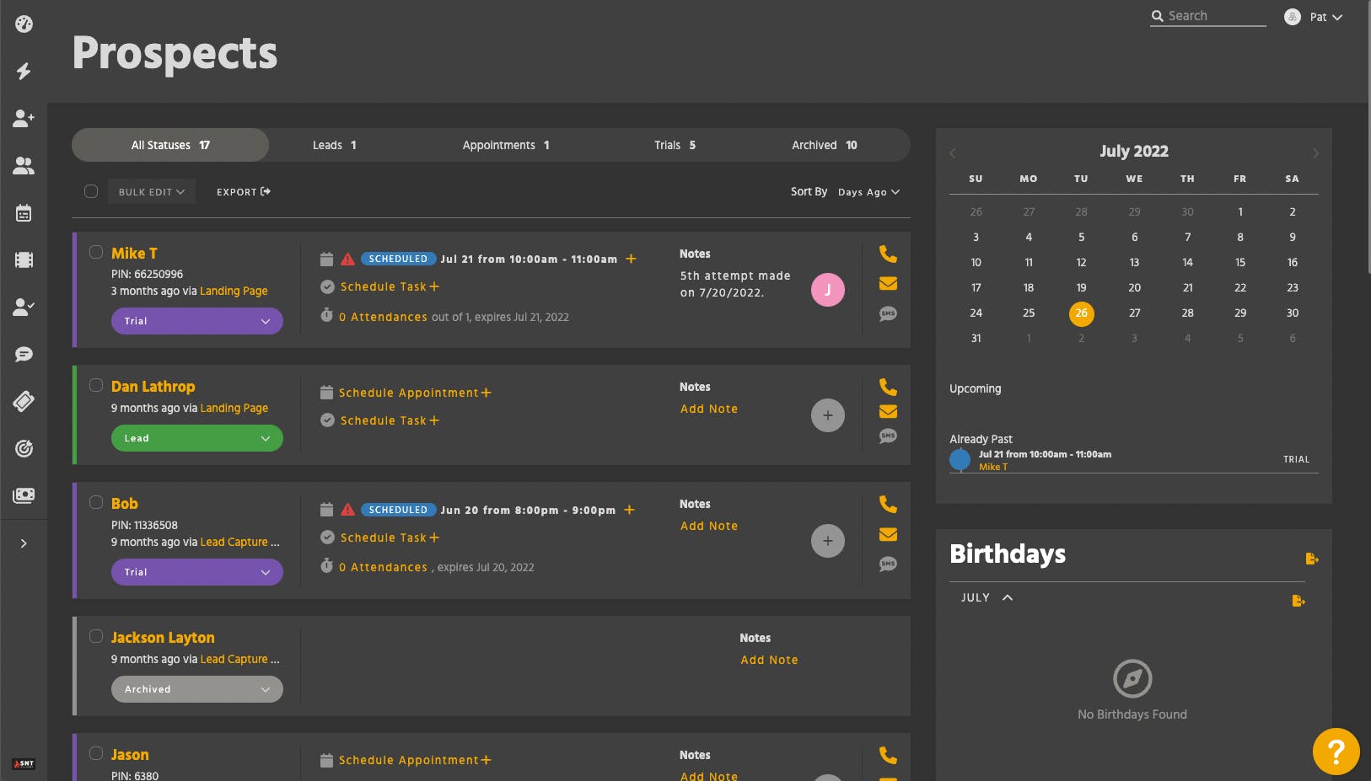The image size is (1371, 781).
Task: Toggle the select-all prospects checkbox
Action: coord(91,191)
